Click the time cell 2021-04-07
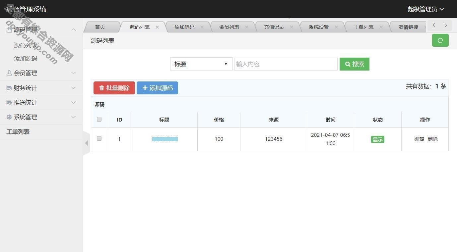457x252 pixels. [x=330, y=139]
